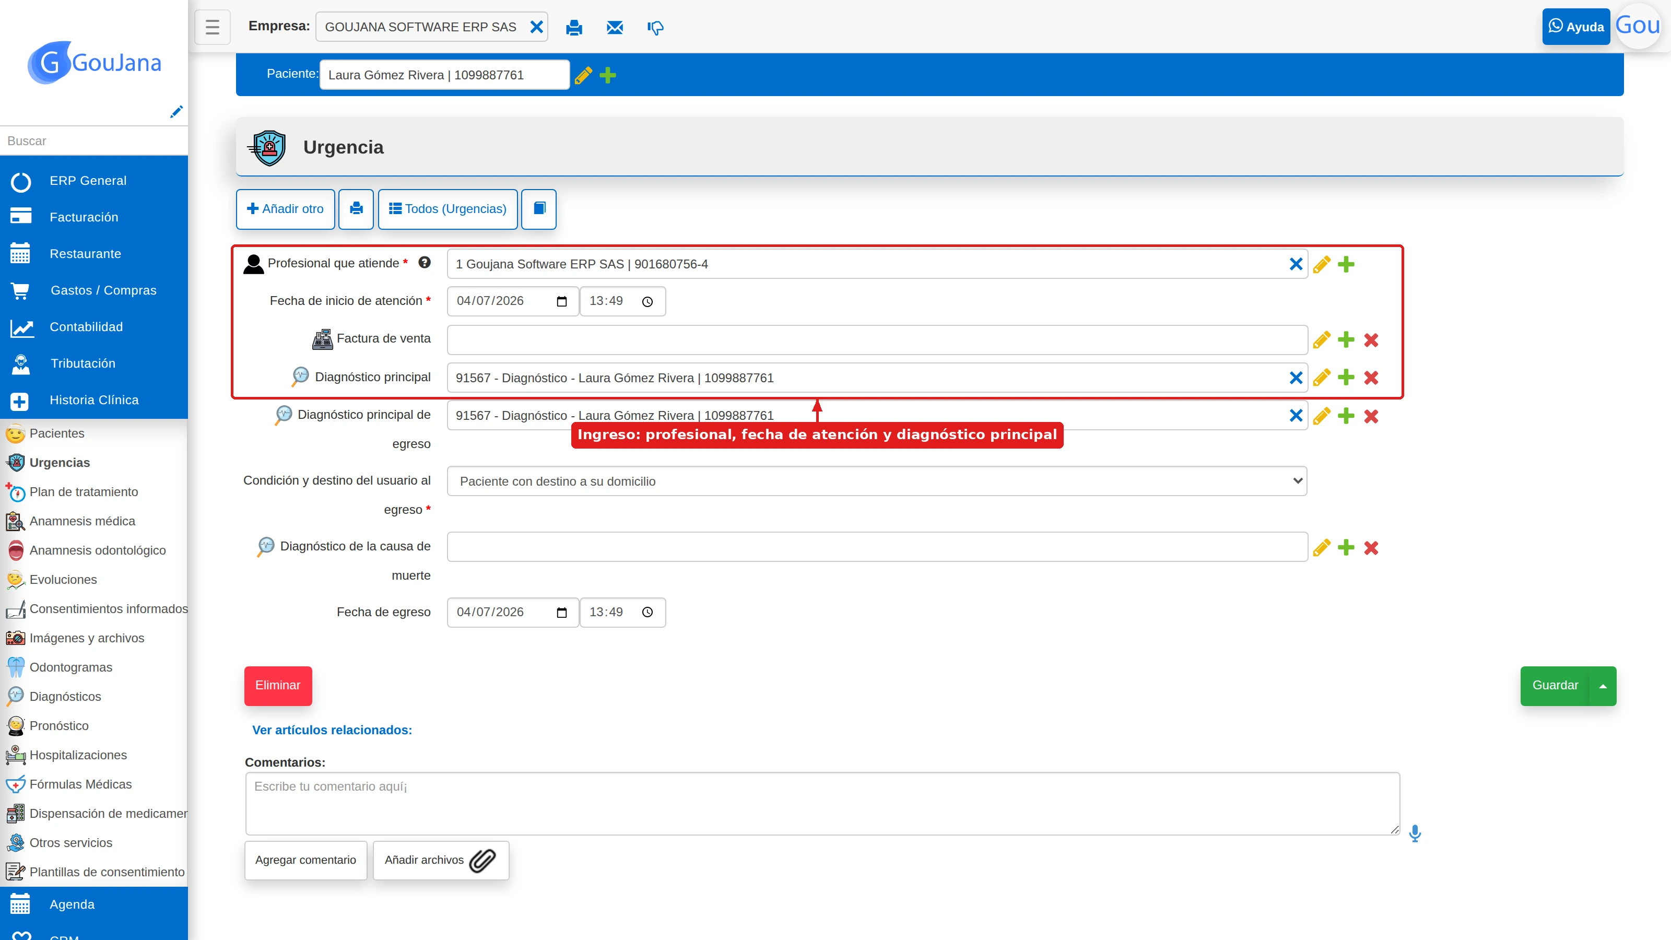Remove Factura de venta with red X
Screen dimensions: 1671x940
(x=1371, y=340)
